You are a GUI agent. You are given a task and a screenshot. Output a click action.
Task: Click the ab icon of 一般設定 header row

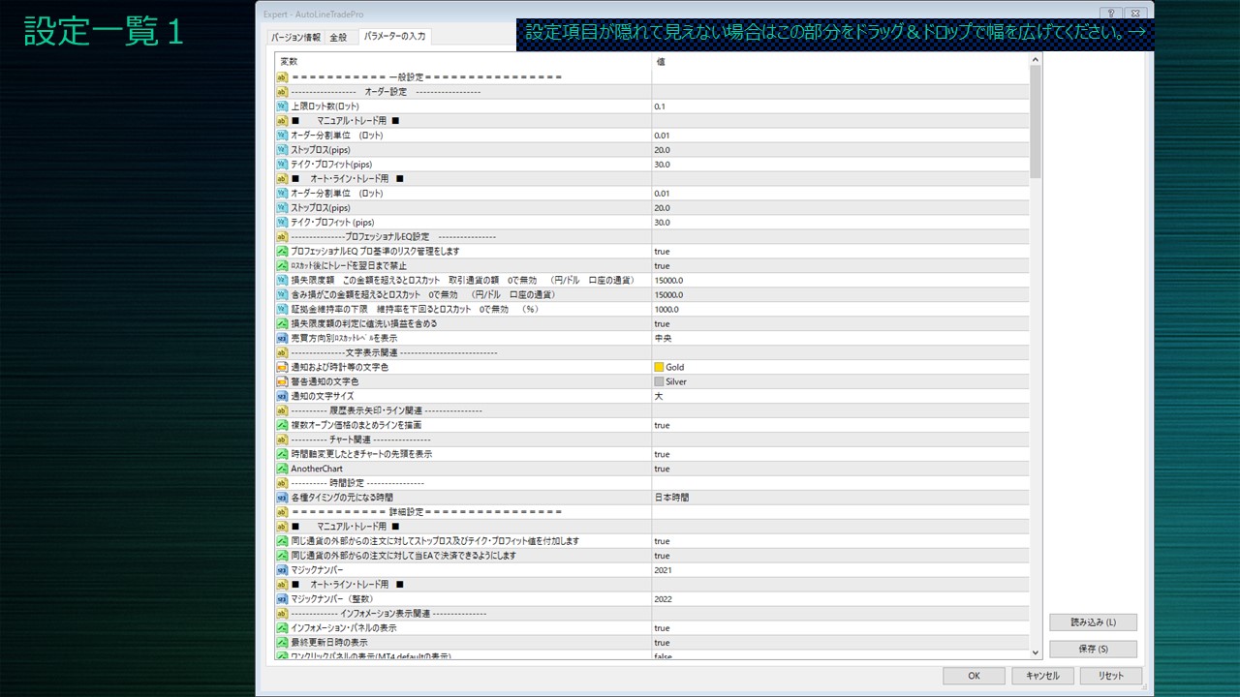click(x=283, y=77)
